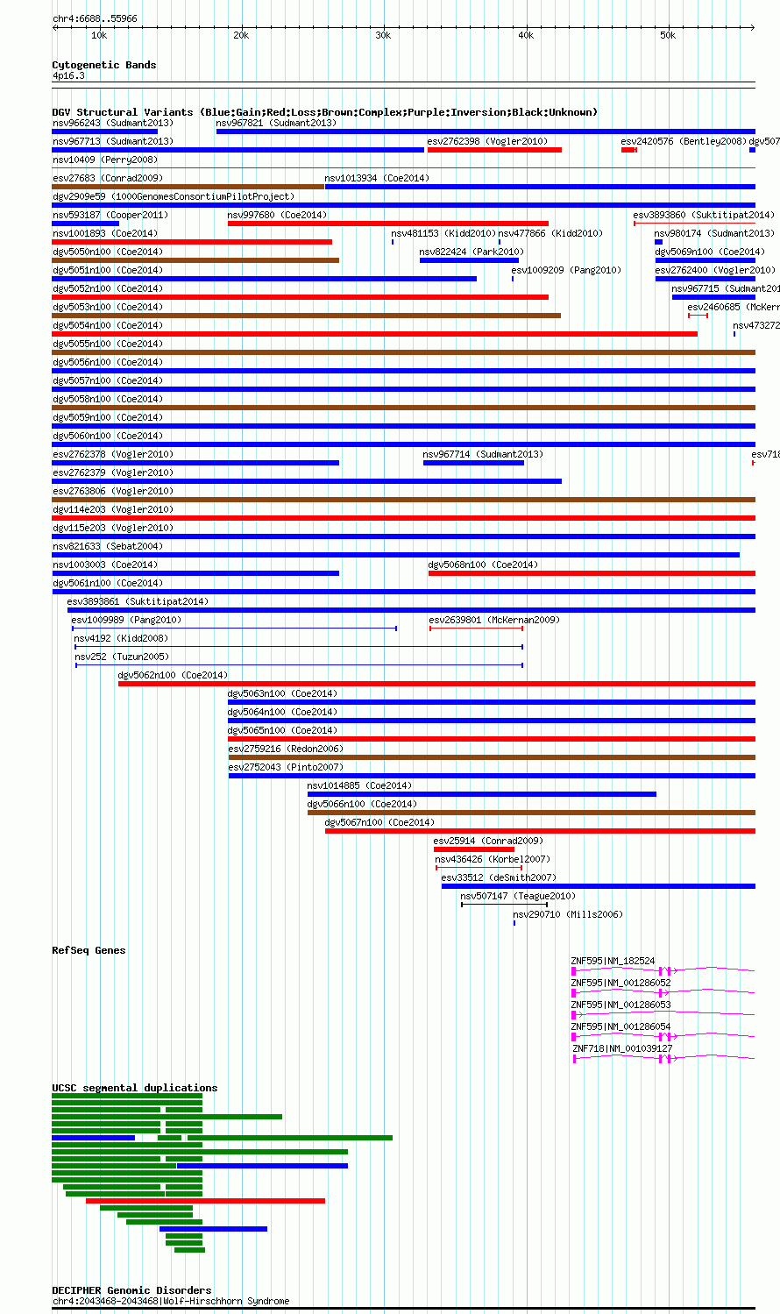The height and width of the screenshot is (1314, 780).
Task: Click esv2762398 (Vogler2010) red loss bar
Action: (494, 150)
